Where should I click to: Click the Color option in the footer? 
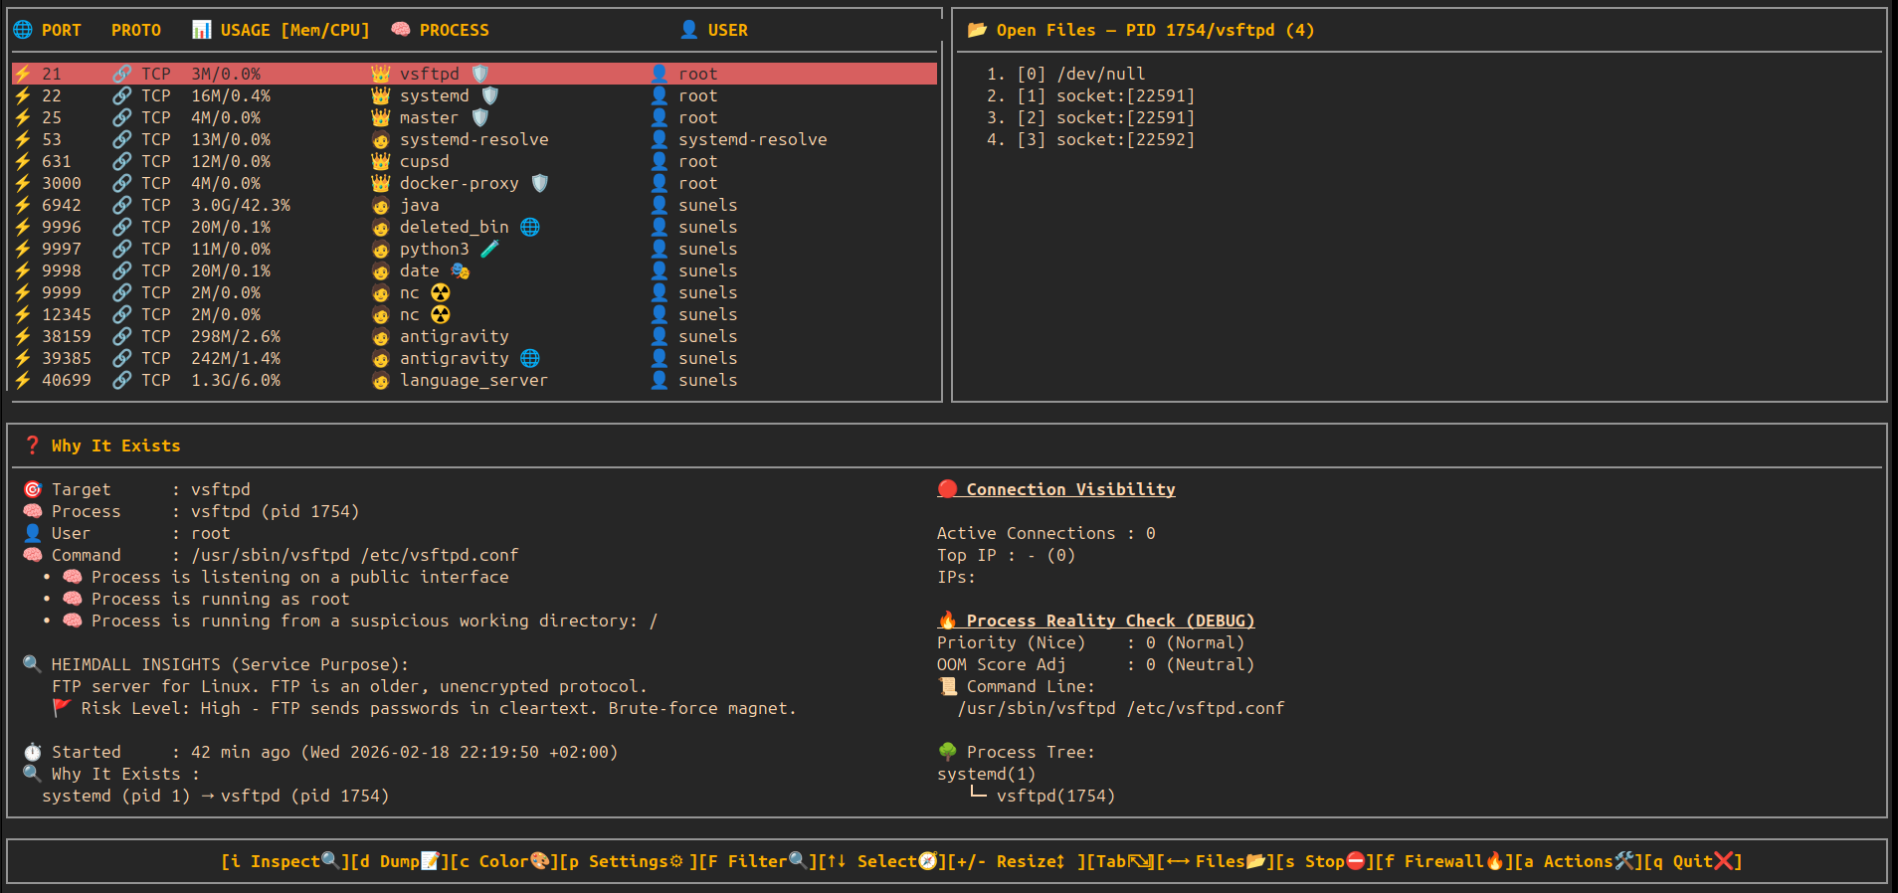(x=502, y=861)
